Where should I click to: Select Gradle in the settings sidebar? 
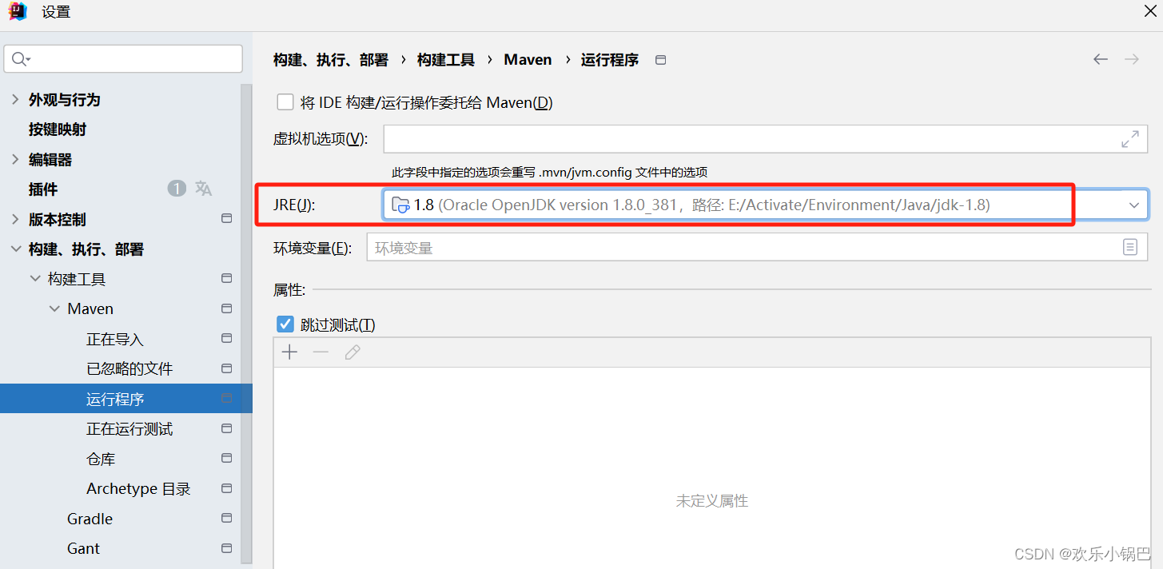90,518
